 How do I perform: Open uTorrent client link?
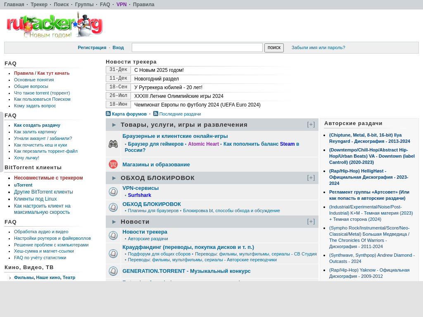click(x=23, y=185)
